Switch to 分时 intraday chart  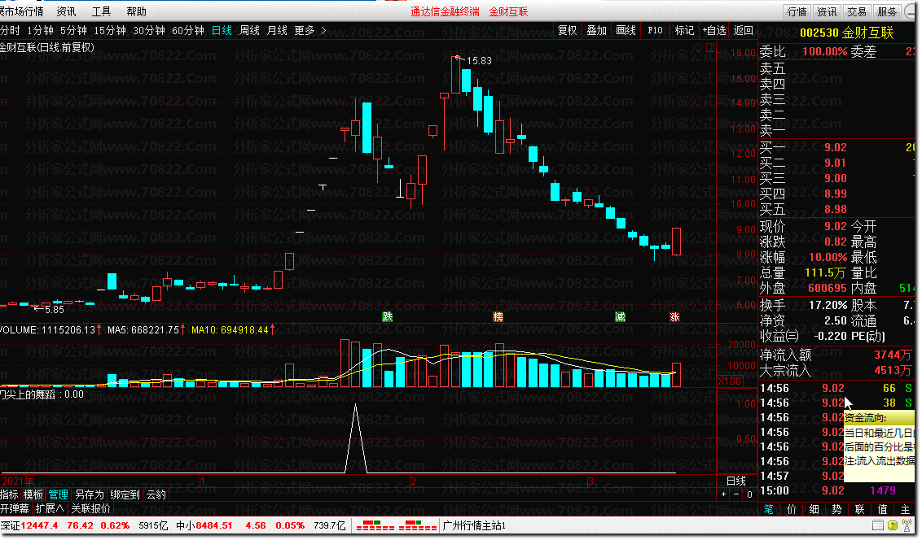[10, 31]
